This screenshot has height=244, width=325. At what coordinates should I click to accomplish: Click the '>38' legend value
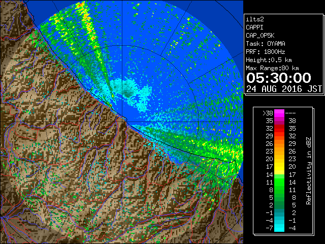[268, 113]
